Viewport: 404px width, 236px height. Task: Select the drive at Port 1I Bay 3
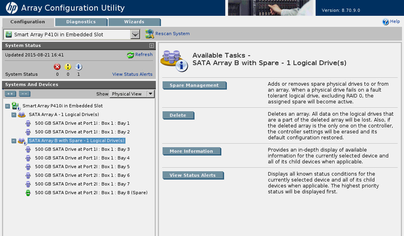coord(82,149)
